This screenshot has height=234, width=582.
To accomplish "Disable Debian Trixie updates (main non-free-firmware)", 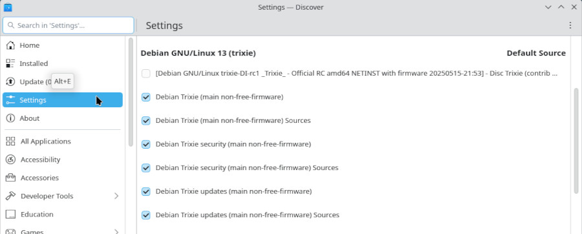I will pyautogui.click(x=146, y=191).
